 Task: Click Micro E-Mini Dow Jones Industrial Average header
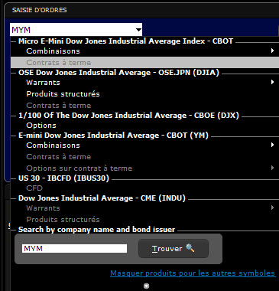pos(125,41)
